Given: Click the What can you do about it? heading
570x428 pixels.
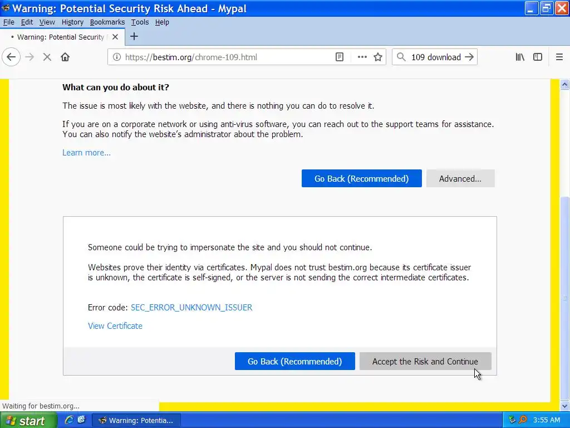Looking at the screenshot, I should coord(116,87).
